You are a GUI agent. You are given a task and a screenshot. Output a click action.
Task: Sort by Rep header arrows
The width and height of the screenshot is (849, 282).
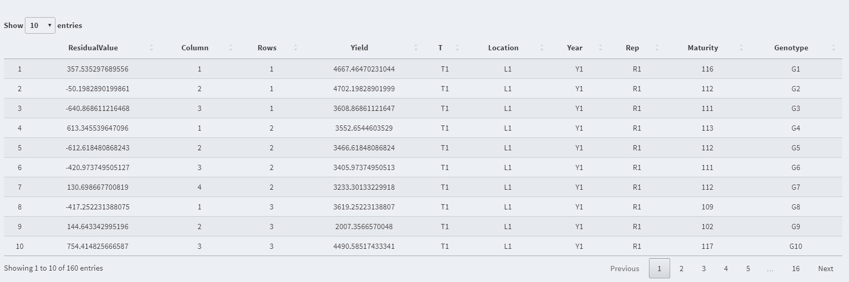tap(657, 48)
